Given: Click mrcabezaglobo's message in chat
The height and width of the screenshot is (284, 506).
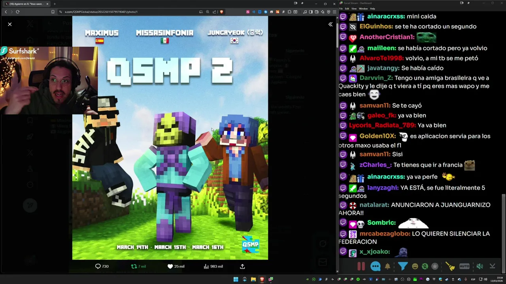Looking at the screenshot, I should click(414, 237).
